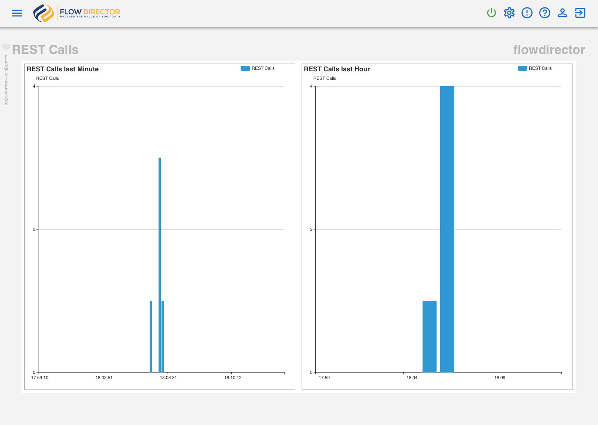This screenshot has height=425, width=598.
Task: Click the Flow Director logo
Action: tap(77, 13)
